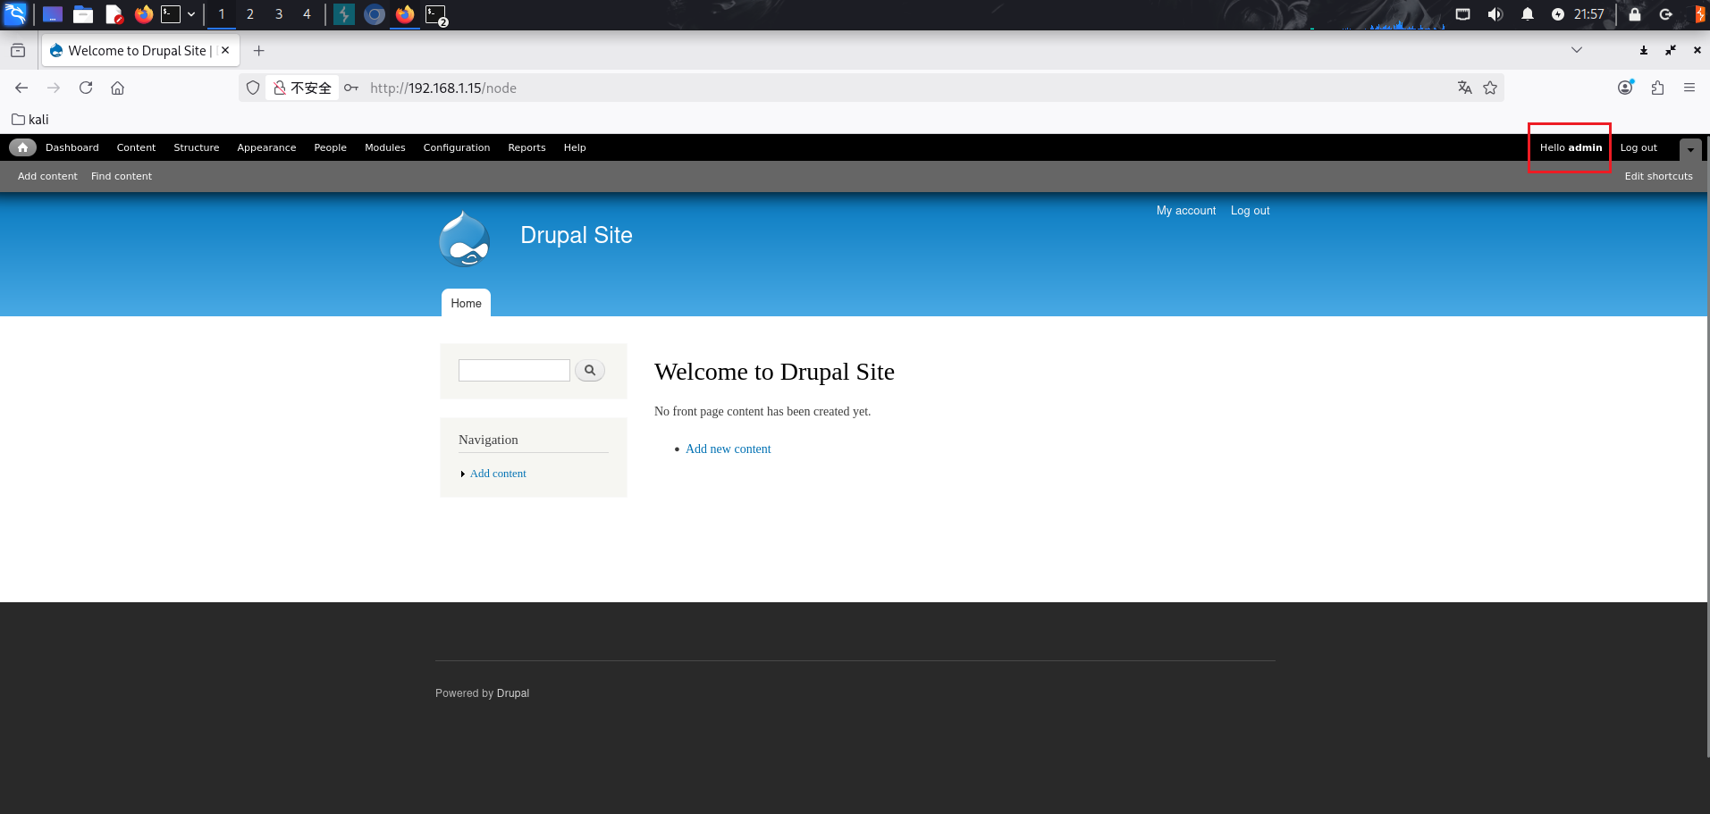Image resolution: width=1710 pixels, height=814 pixels.
Task: Click the browser home icon
Action: click(x=117, y=88)
